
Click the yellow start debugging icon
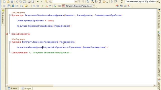26,6
